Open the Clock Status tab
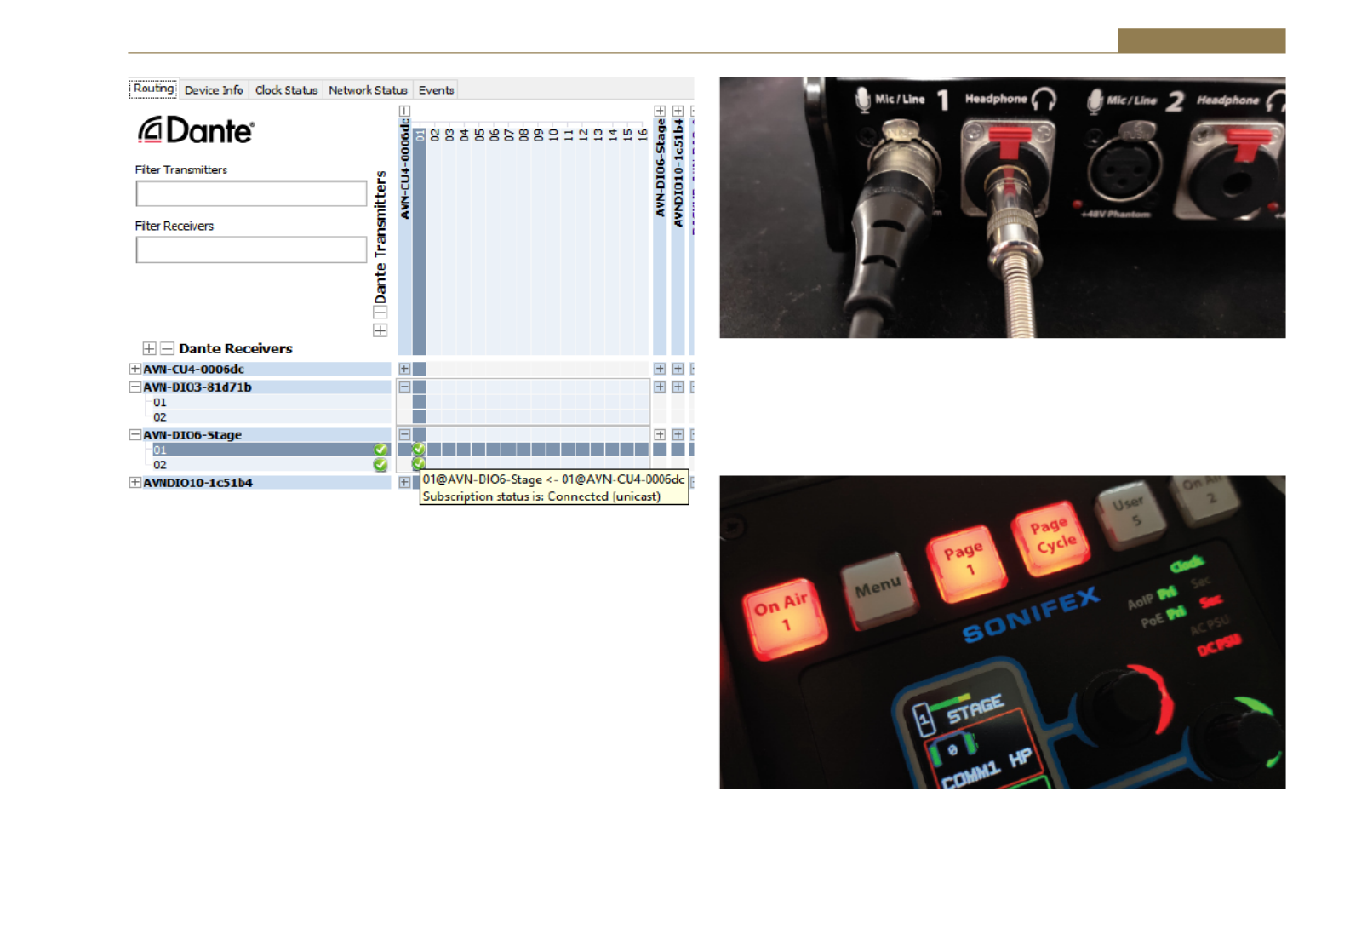Viewport: 1350px width, 952px height. 286,89
